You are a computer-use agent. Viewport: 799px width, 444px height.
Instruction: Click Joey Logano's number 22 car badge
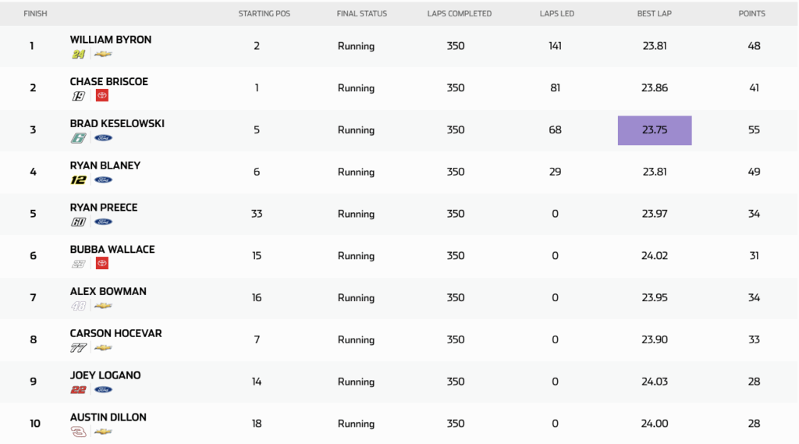[78, 390]
